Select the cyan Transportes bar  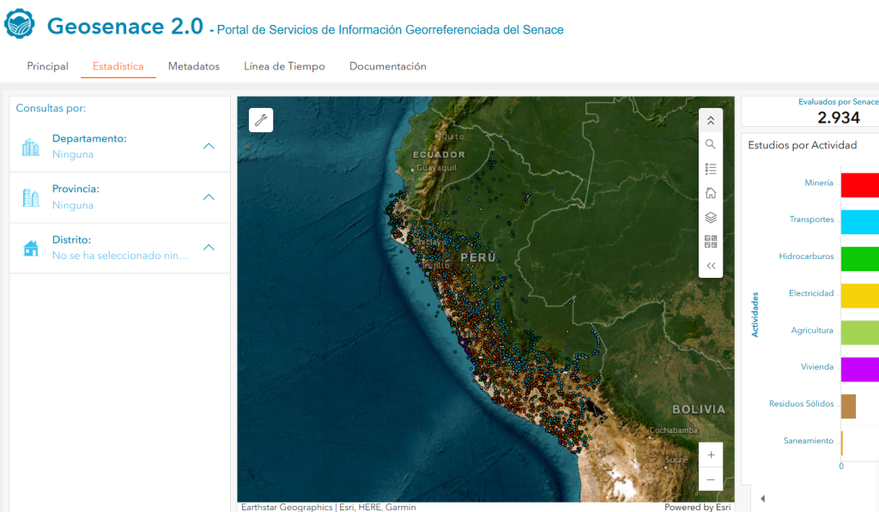(860, 222)
